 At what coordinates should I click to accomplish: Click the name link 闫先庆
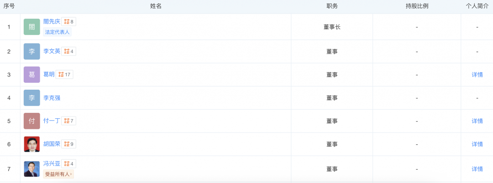52,21
